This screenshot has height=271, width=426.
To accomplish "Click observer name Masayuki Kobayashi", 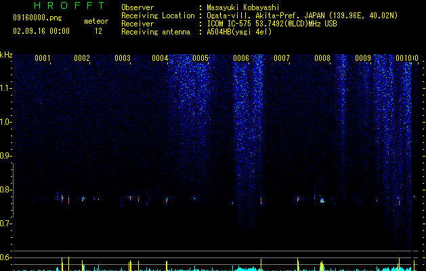I will (x=243, y=7).
